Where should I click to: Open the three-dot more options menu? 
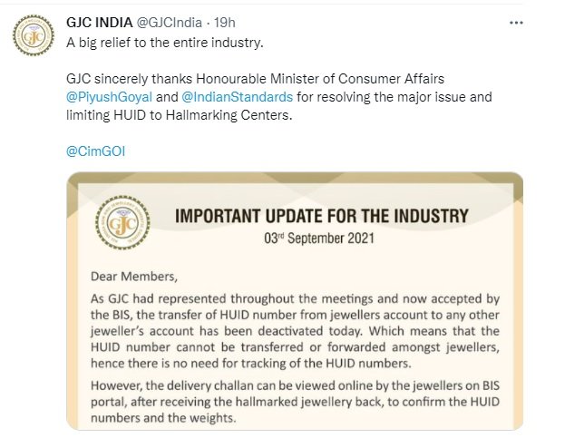coord(516,23)
